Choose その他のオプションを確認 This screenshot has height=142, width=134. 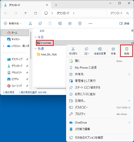100,138
